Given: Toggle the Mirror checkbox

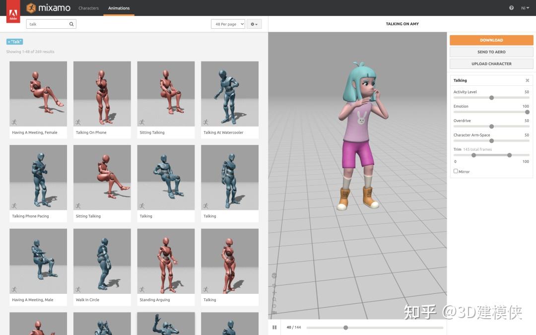Looking at the screenshot, I should pos(456,171).
